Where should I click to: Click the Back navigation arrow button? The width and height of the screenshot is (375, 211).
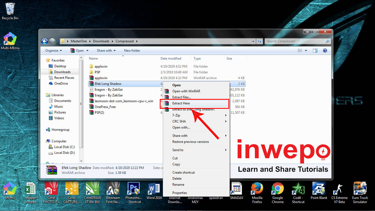pyautogui.click(x=44, y=41)
